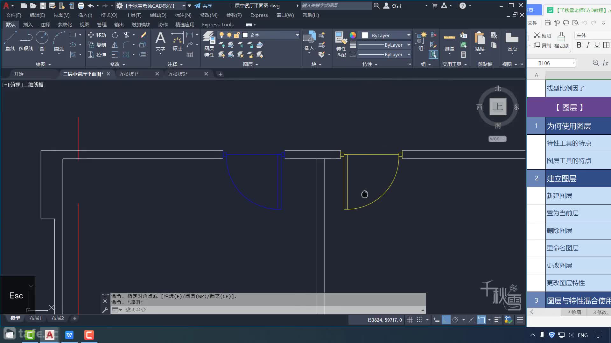Image resolution: width=611 pixels, height=343 pixels.
Task: Click the 插入 (Insert block) tool
Action: tap(309, 41)
